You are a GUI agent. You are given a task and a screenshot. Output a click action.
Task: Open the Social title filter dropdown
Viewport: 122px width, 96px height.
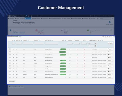tap(19, 43)
